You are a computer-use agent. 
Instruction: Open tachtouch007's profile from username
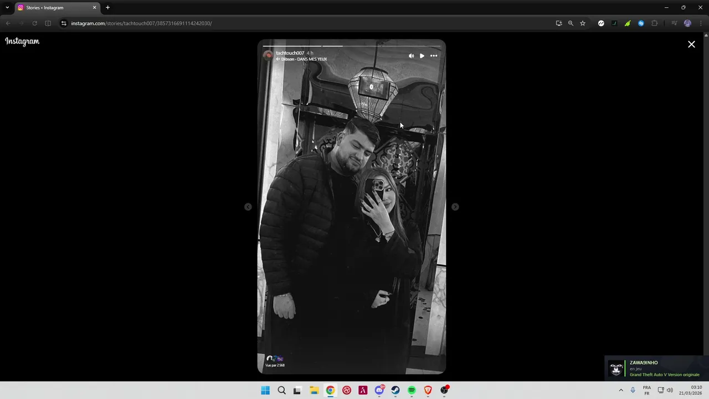pyautogui.click(x=290, y=53)
